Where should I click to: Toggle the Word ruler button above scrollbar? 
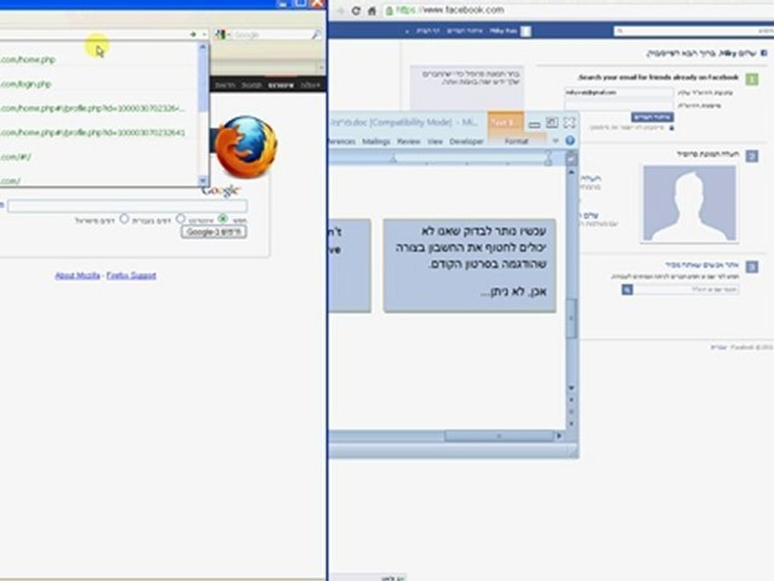tap(572, 159)
